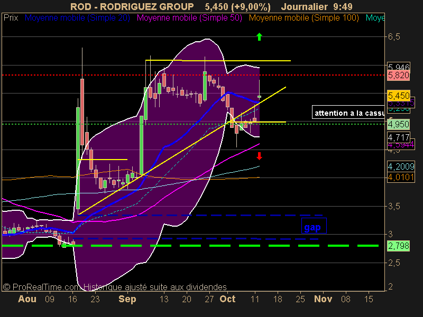
Task: Click the cyan 4,2009 moving average label
Action: tap(401, 166)
